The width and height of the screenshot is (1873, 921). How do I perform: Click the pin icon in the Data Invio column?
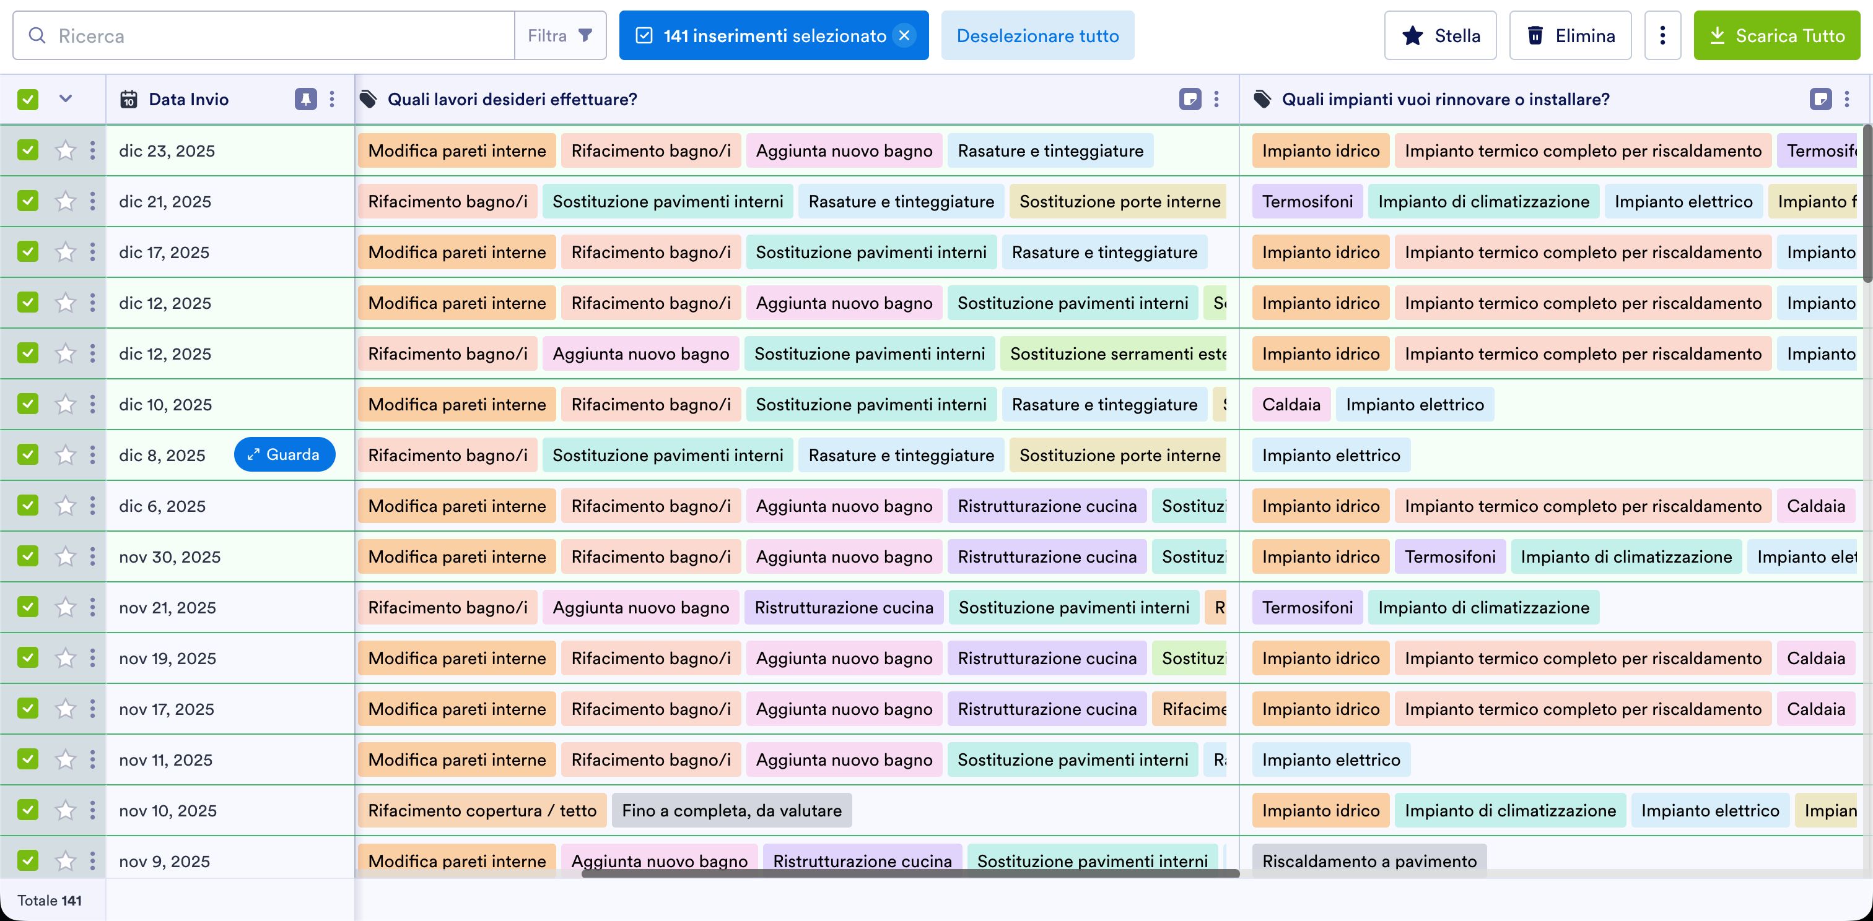(x=305, y=99)
